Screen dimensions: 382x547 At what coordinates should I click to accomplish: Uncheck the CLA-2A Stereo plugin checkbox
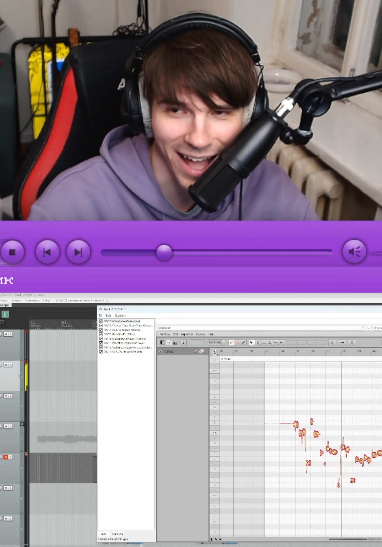101,352
